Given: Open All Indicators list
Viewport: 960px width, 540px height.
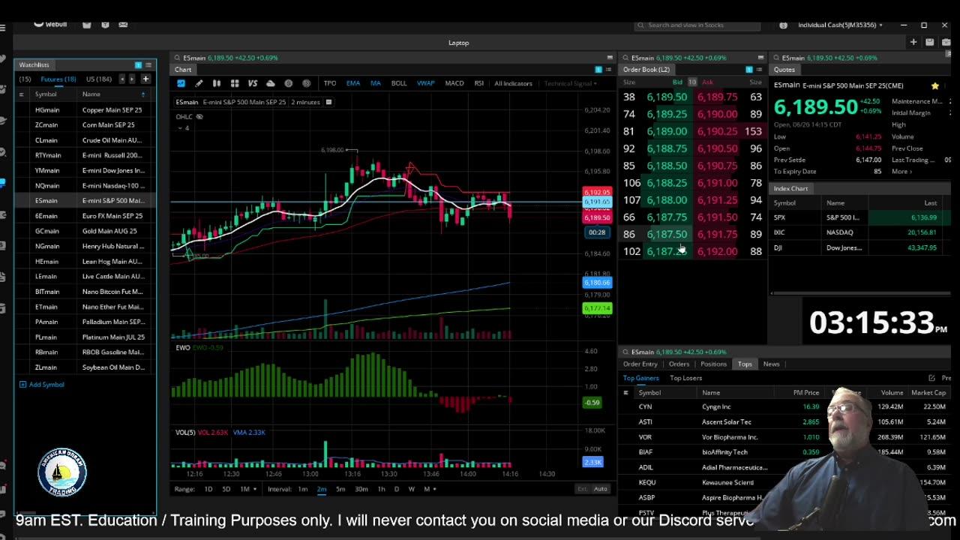Looking at the screenshot, I should [x=513, y=83].
